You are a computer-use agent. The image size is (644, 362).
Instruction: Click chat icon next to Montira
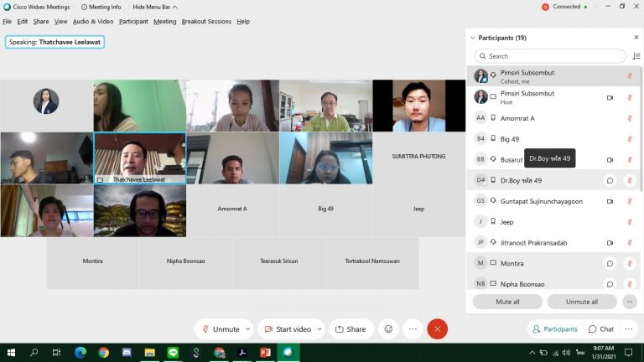coord(610,263)
